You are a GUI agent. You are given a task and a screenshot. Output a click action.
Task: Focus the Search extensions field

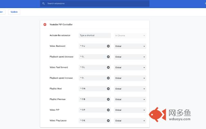[95, 4]
